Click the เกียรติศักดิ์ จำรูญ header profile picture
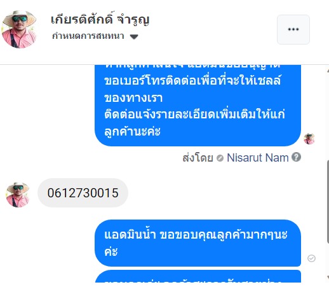This screenshot has width=329, height=287. pos(19,29)
